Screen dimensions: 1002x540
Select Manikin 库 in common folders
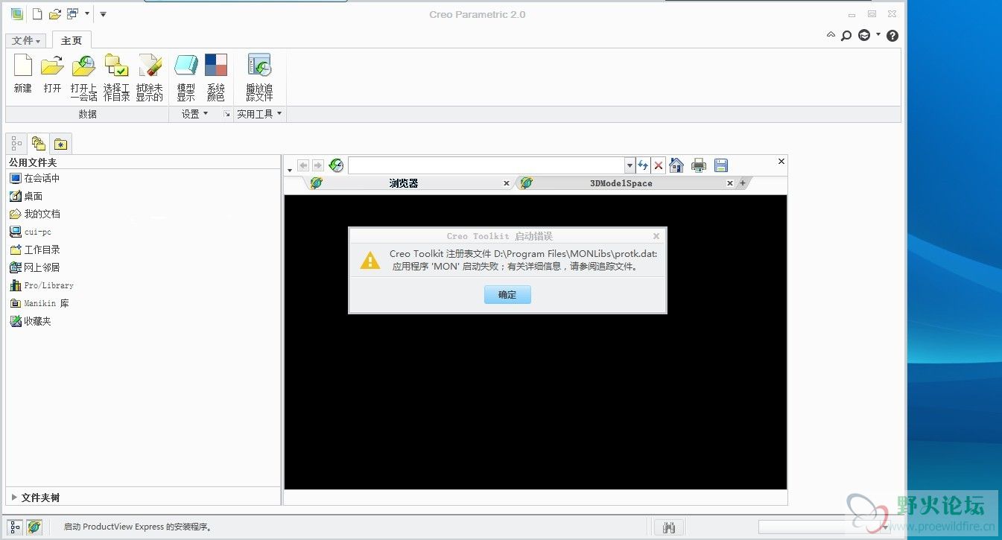click(x=39, y=304)
